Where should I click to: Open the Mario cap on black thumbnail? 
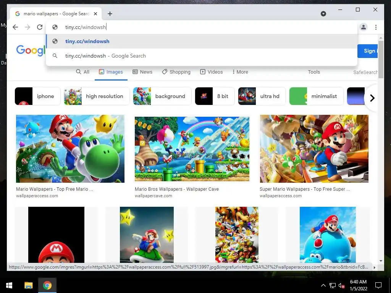pyautogui.click(x=56, y=235)
